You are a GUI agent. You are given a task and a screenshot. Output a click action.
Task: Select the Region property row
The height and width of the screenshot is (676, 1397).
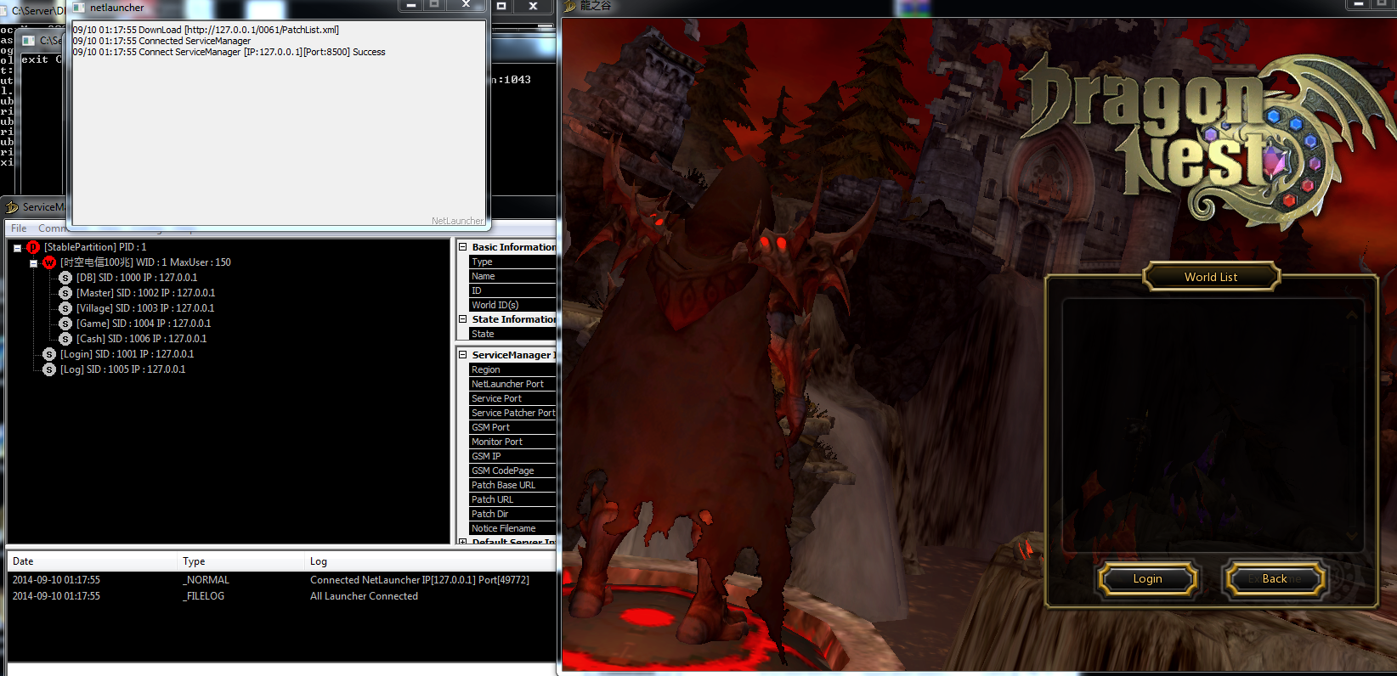click(x=512, y=369)
